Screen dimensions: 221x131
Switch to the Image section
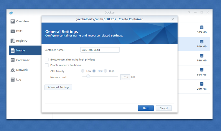tap(25, 50)
